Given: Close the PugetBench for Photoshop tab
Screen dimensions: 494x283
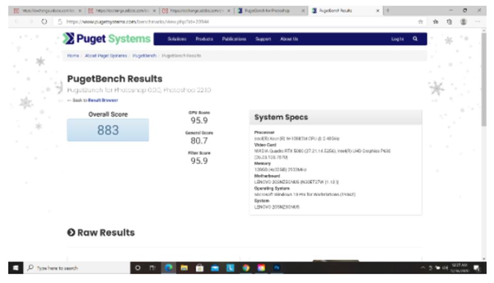Looking at the screenshot, I should (x=303, y=11).
